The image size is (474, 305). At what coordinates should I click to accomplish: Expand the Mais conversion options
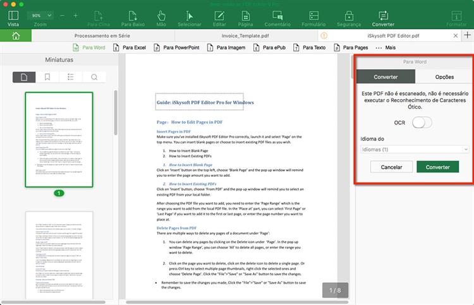pyautogui.click(x=386, y=47)
